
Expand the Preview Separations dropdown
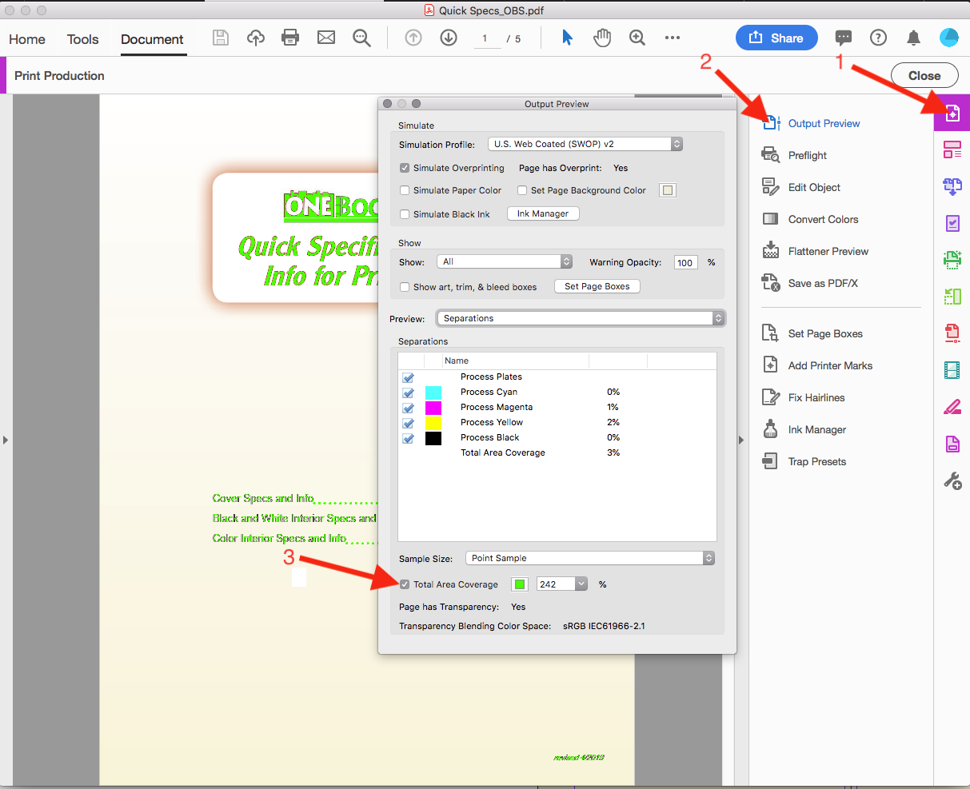(581, 318)
